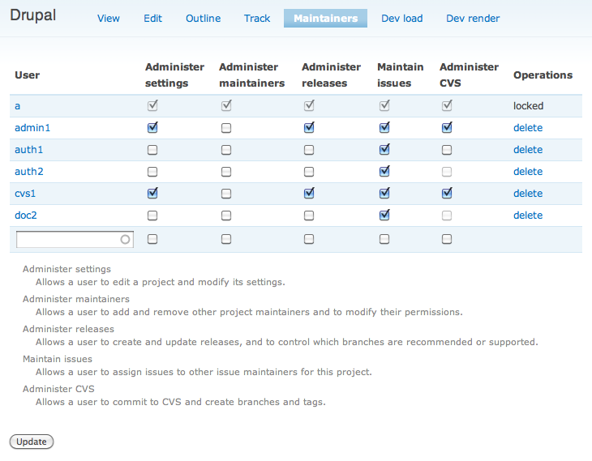The height and width of the screenshot is (461, 592).
Task: Check Administer releases for auth2
Action: 309,172
